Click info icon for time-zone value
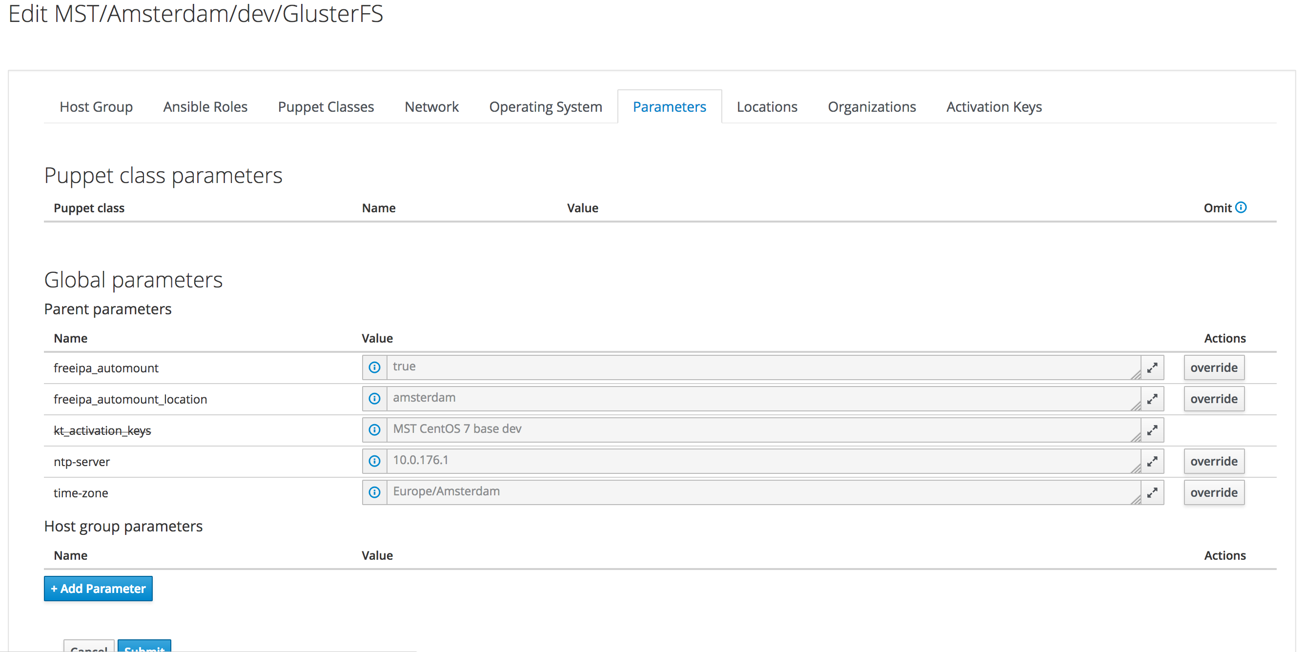The width and height of the screenshot is (1305, 652). (374, 492)
